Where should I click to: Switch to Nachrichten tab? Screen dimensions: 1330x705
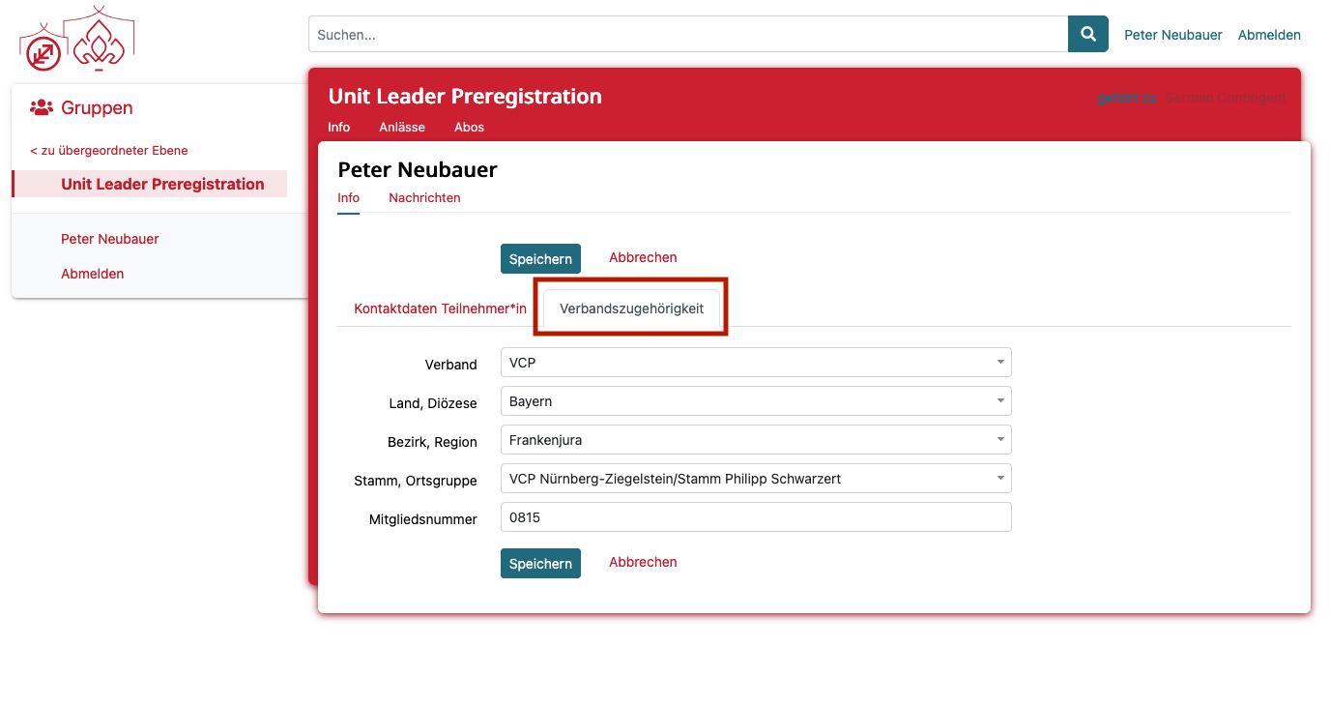424,197
